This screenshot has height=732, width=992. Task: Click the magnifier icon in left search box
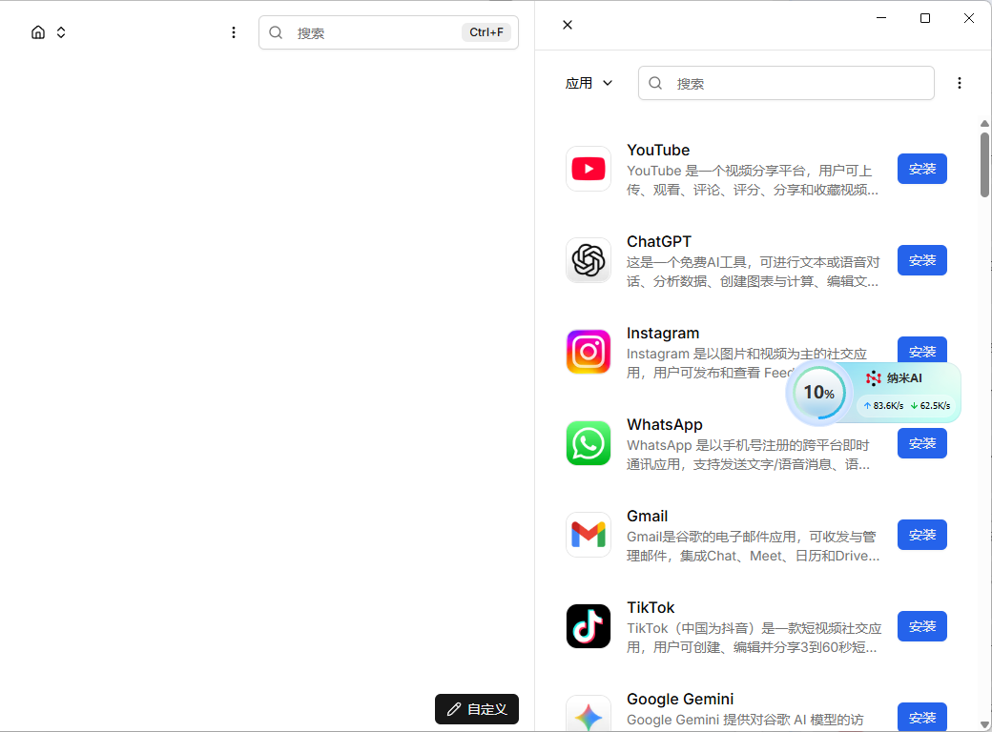coord(276,32)
